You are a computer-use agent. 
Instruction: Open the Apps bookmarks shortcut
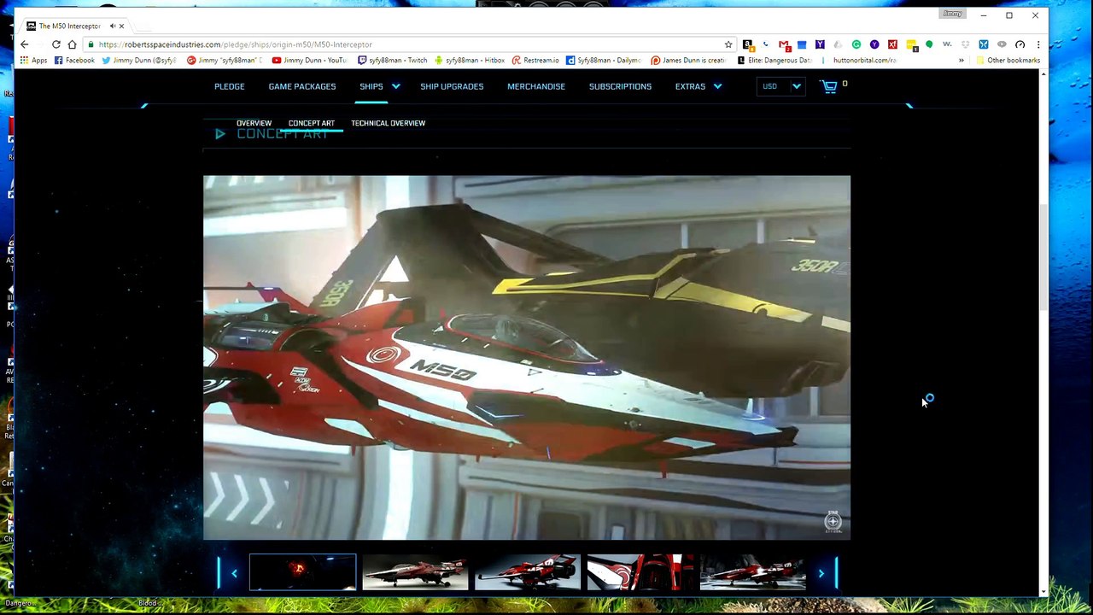(33, 61)
